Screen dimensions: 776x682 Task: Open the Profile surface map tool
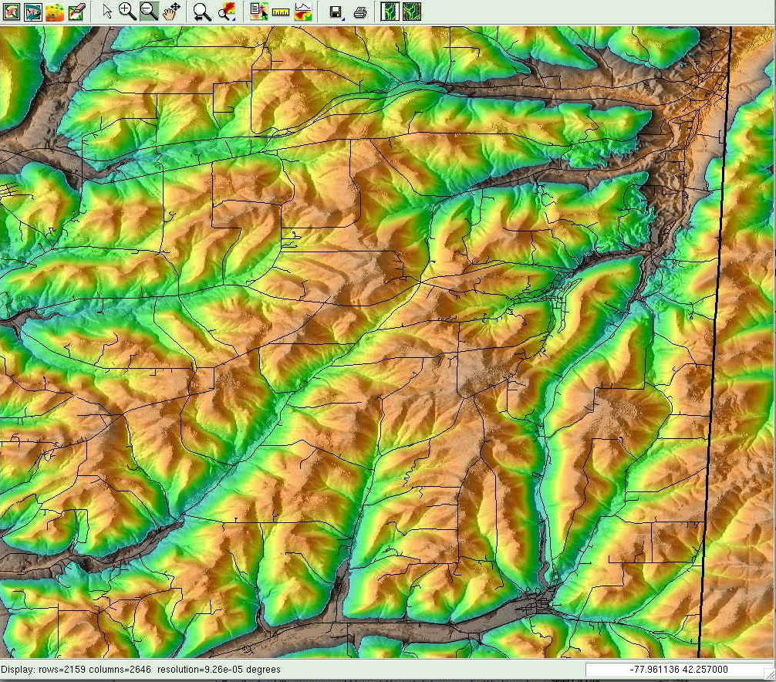point(302,12)
